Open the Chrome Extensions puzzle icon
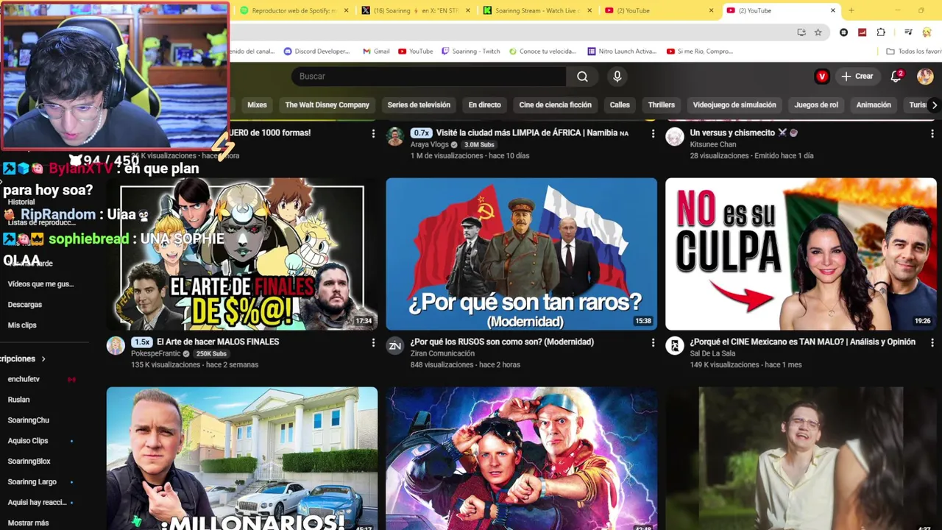 [x=881, y=32]
